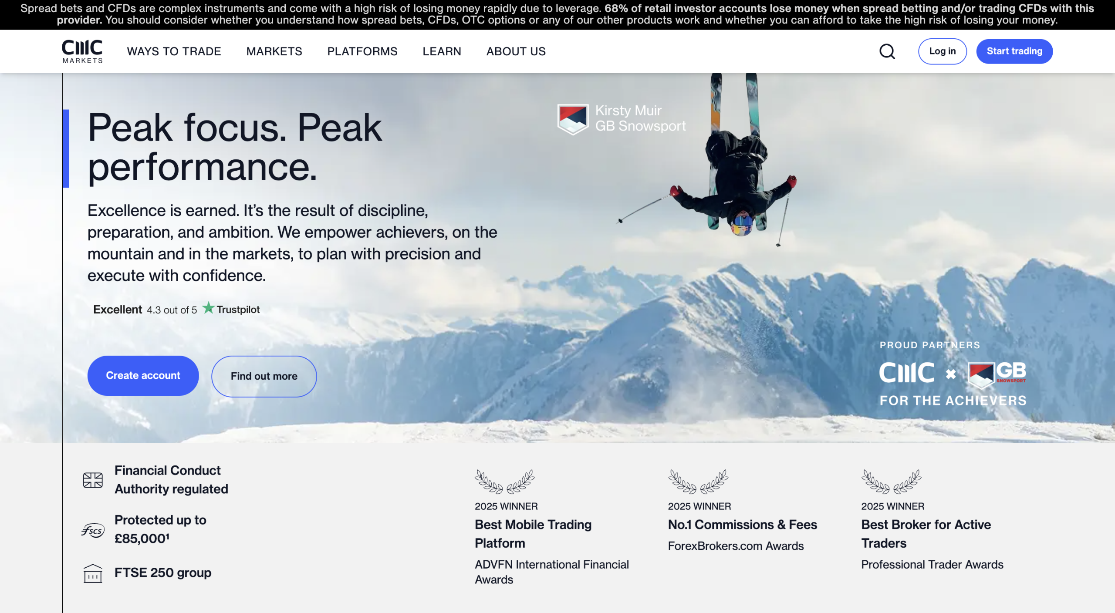
Task: Click the Find out more button
Action: [x=264, y=376]
